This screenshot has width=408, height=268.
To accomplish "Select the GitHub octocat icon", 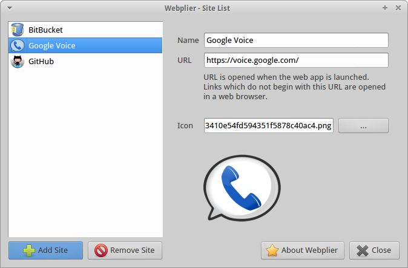I will pyautogui.click(x=18, y=61).
